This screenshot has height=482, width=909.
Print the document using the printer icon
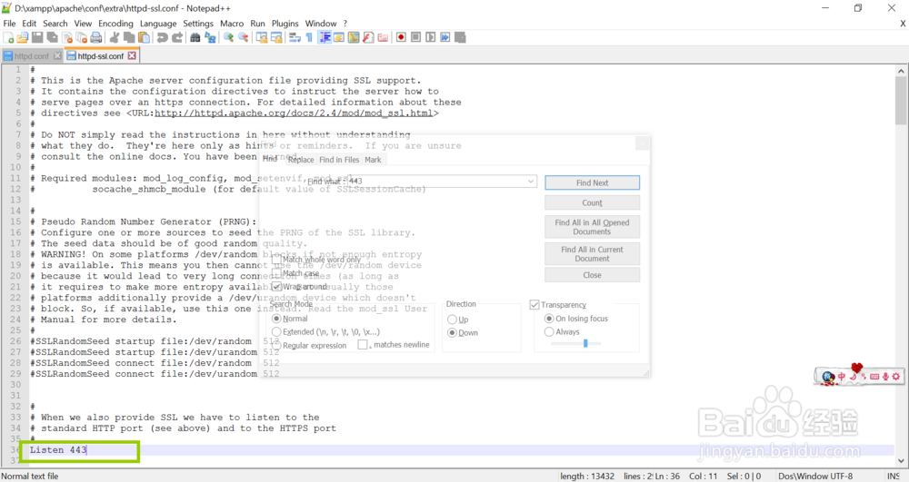click(96, 37)
